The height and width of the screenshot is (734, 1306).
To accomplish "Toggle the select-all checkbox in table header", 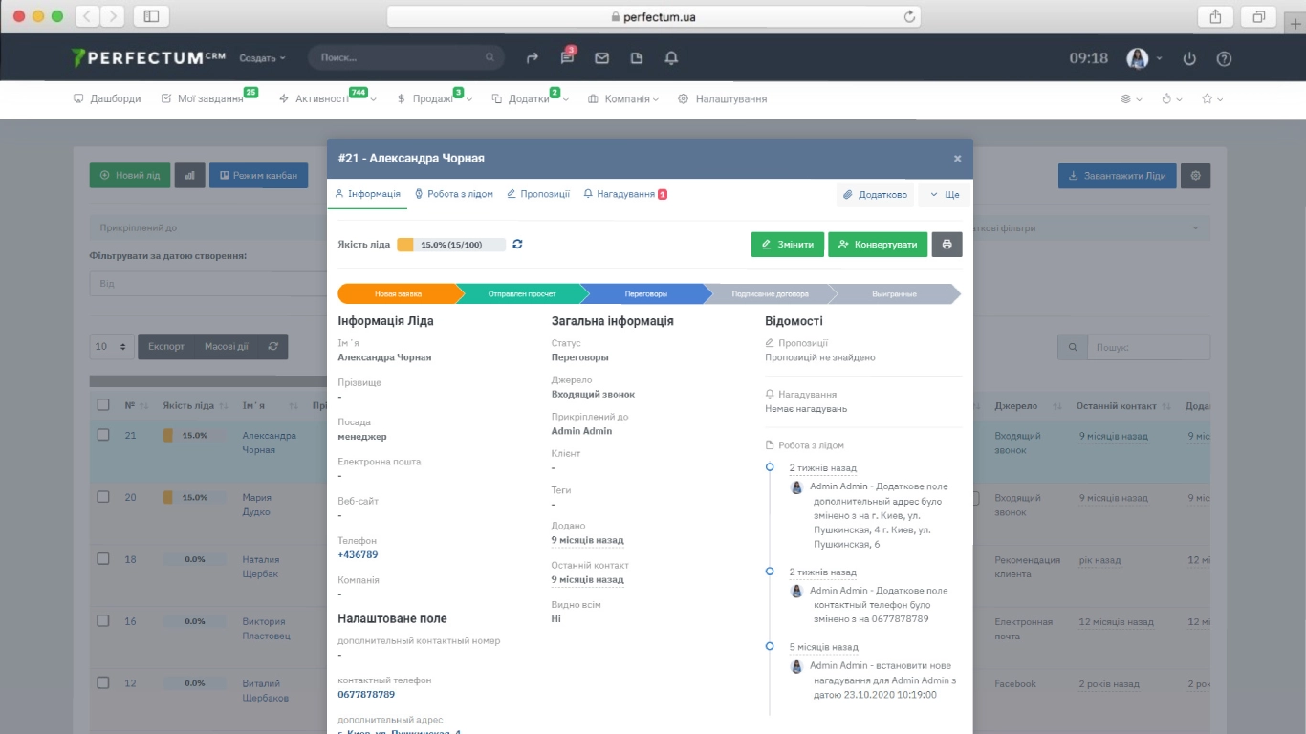I will 103,405.
